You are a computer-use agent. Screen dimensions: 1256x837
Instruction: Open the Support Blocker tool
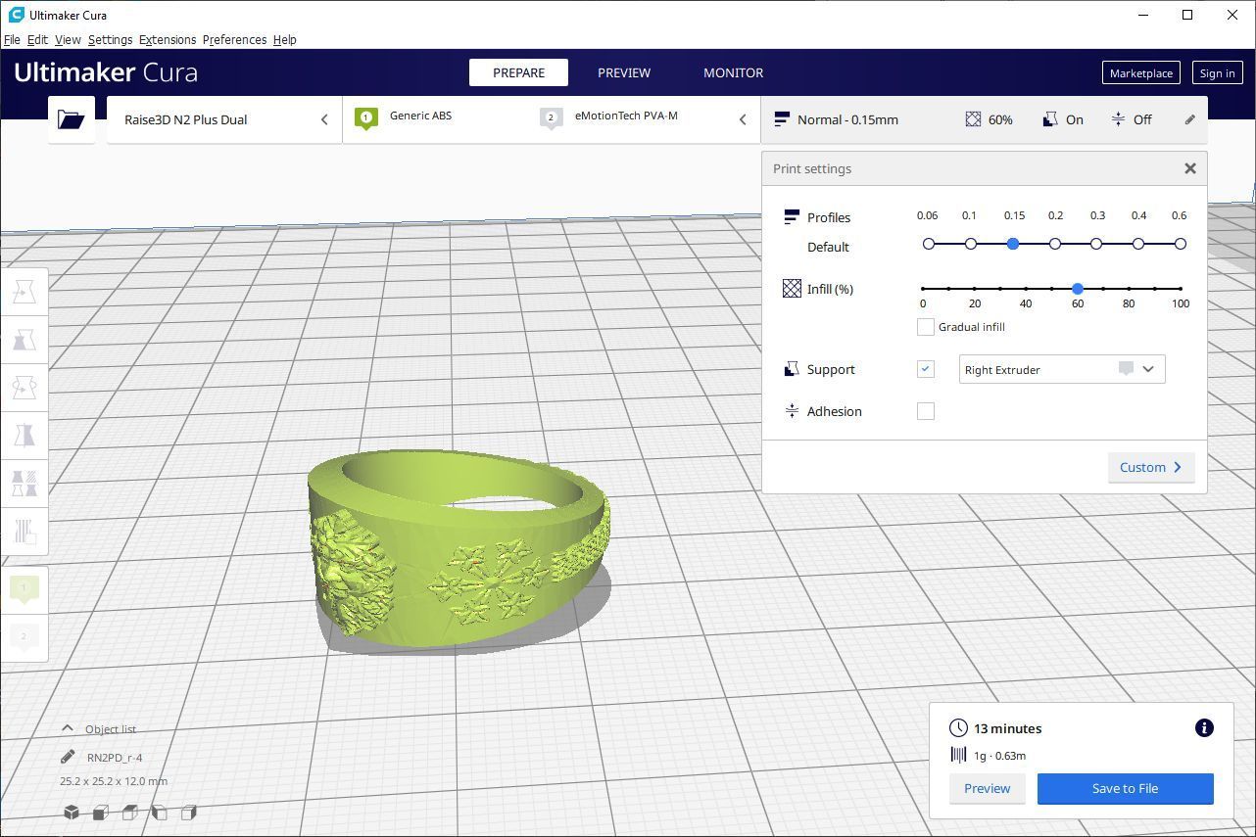click(24, 532)
